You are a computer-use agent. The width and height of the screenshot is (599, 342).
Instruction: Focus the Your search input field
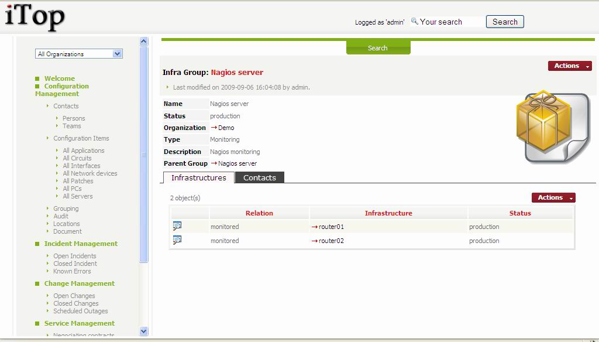pyautogui.click(x=451, y=22)
